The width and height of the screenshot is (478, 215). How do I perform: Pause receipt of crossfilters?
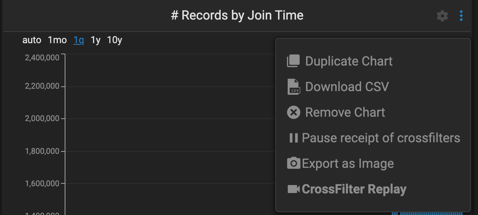tap(381, 138)
